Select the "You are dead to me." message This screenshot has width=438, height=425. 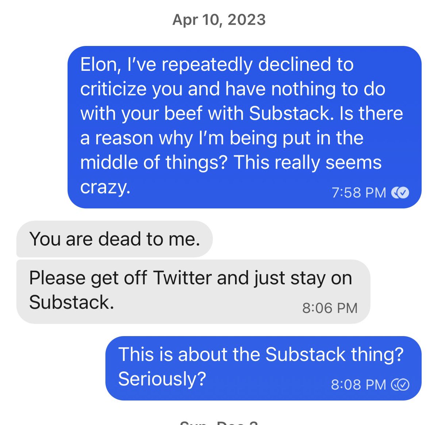click(x=114, y=239)
